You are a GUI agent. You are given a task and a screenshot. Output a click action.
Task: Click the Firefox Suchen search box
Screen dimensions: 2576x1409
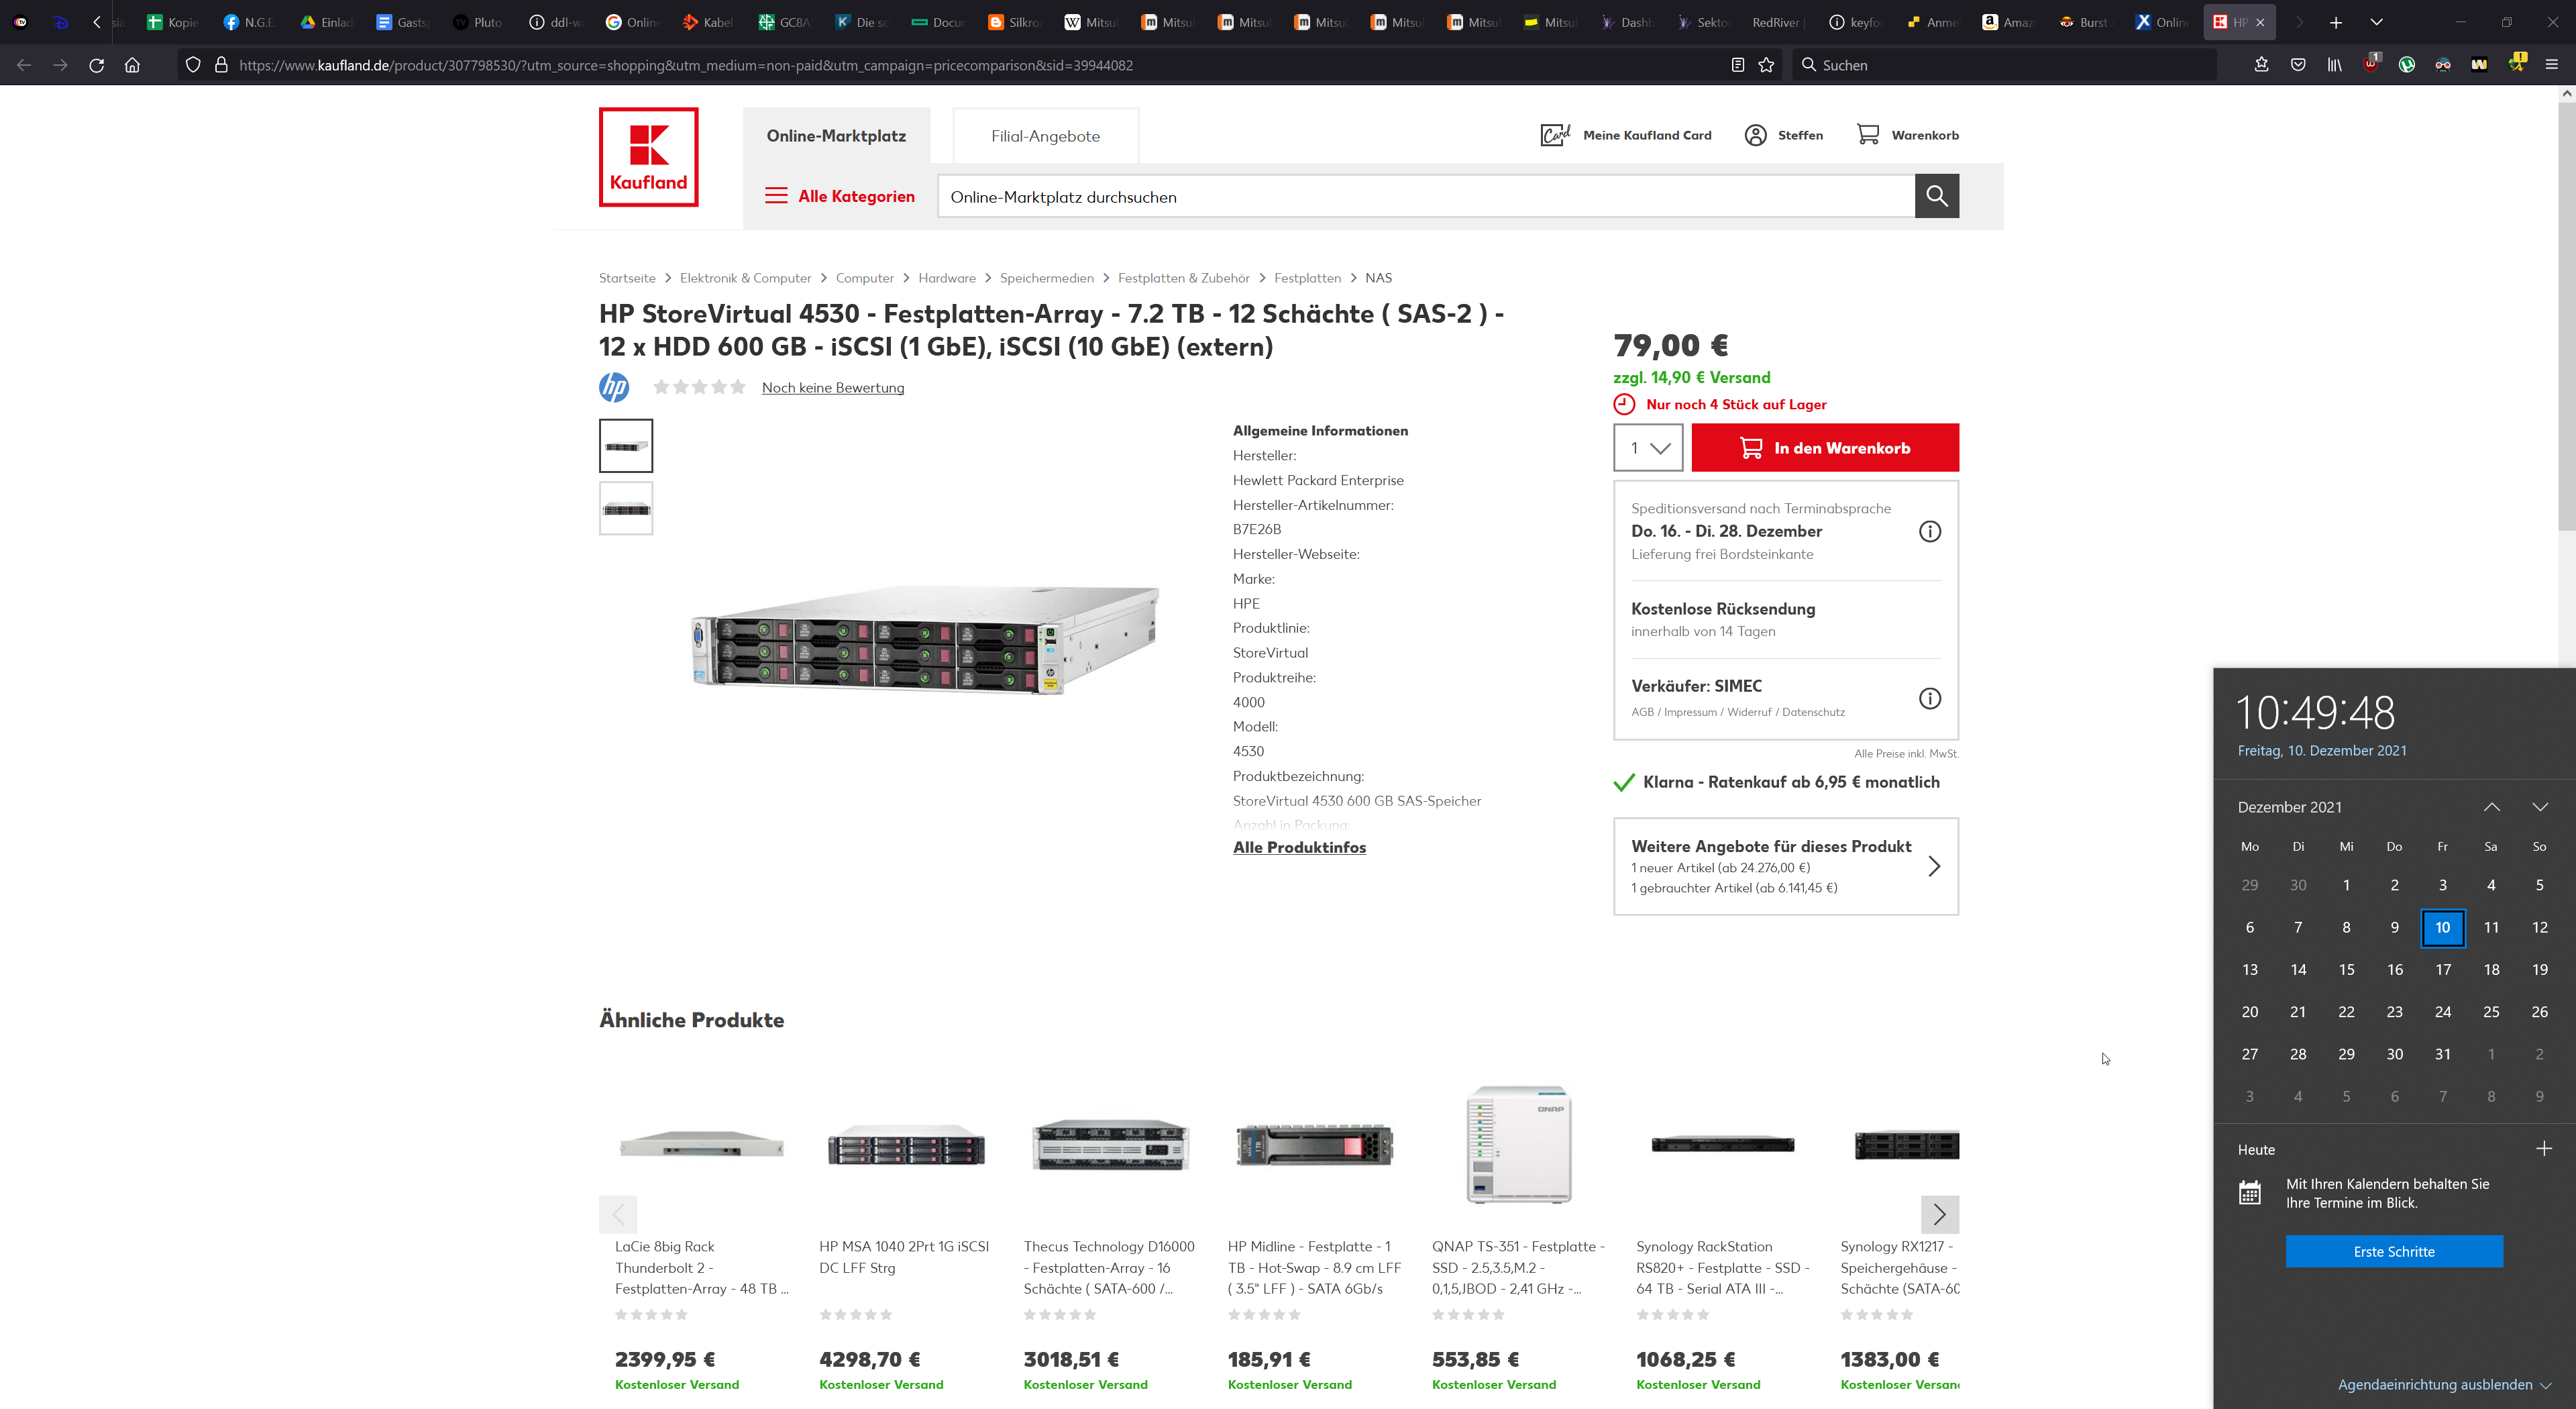coord(2004,65)
